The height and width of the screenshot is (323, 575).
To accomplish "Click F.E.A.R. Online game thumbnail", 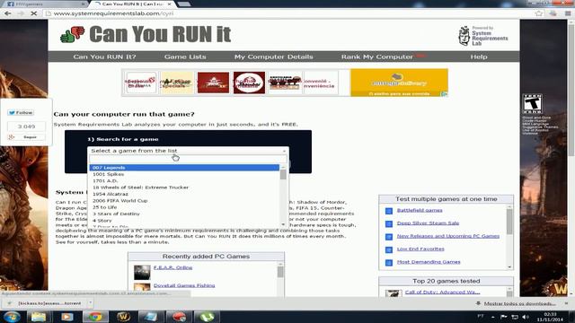I will [142, 273].
